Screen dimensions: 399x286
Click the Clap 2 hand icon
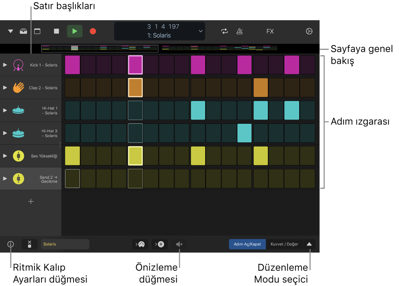(18, 88)
